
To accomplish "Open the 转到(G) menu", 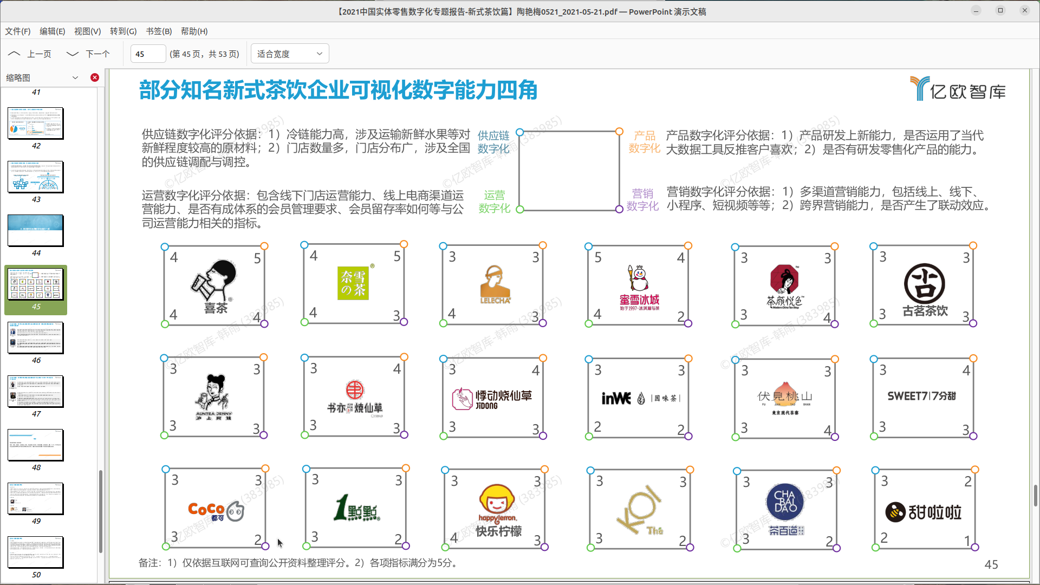I will point(123,31).
